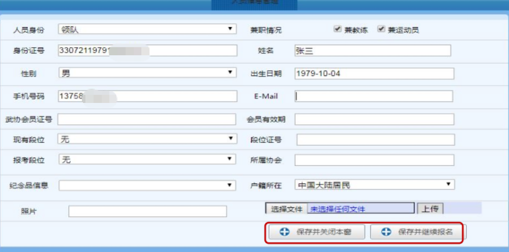Expand the 性别 dropdown
509x252 pixels.
[147, 74]
